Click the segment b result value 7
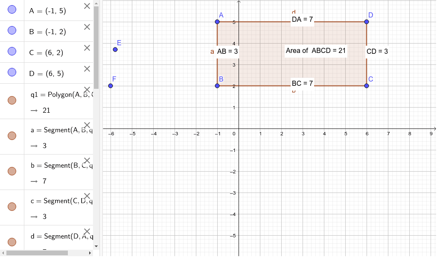The width and height of the screenshot is (437, 257). coord(44,181)
